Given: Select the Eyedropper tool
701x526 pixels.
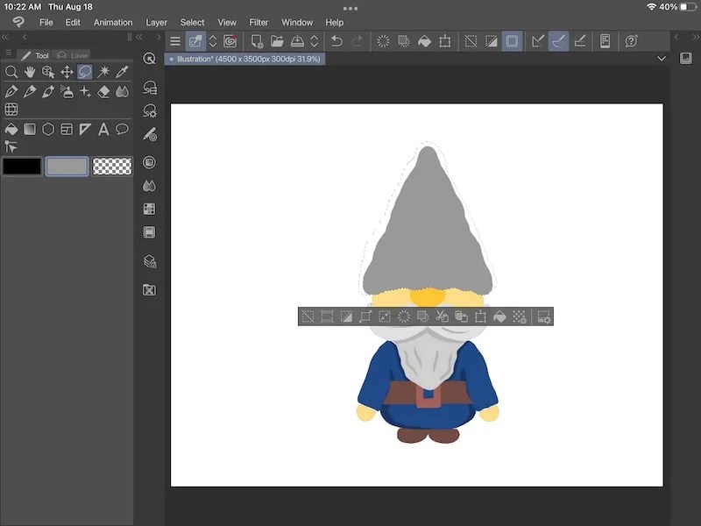Looking at the screenshot, I should [122, 72].
